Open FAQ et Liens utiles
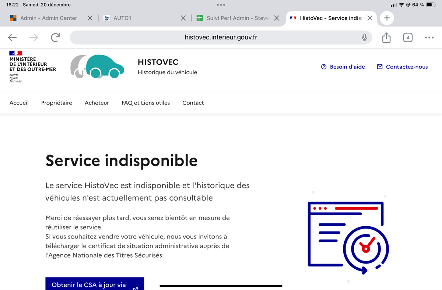Screen dimensions: 442x290 145,103
